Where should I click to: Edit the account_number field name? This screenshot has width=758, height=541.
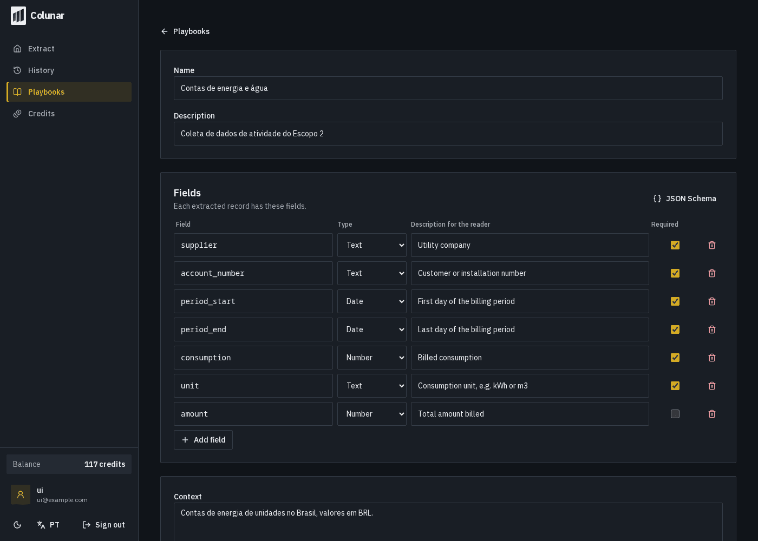253,273
